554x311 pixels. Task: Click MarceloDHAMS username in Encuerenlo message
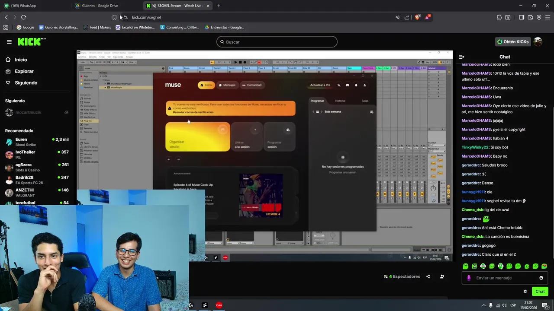(476, 88)
